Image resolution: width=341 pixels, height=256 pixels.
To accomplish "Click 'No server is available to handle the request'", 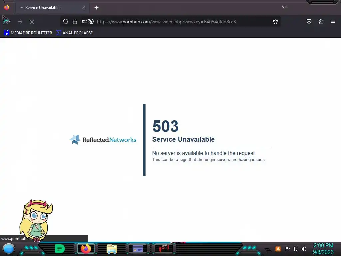I will click(203, 153).
